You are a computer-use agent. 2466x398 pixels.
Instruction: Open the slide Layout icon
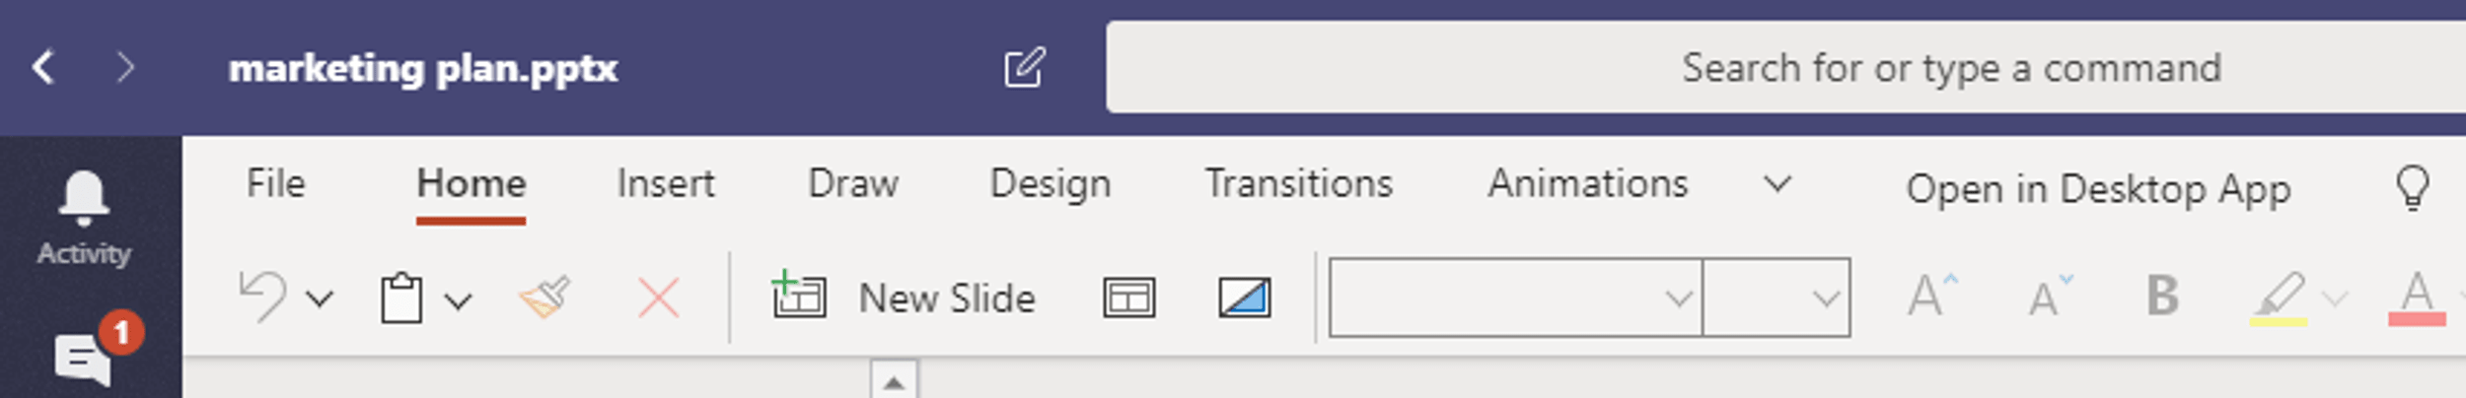click(1128, 298)
